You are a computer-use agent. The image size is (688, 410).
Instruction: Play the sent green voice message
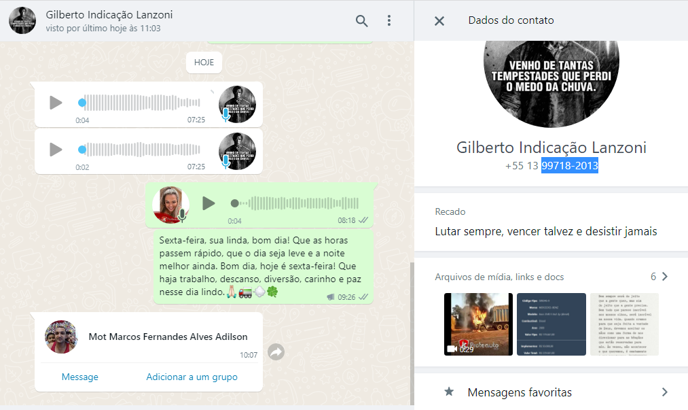(209, 203)
